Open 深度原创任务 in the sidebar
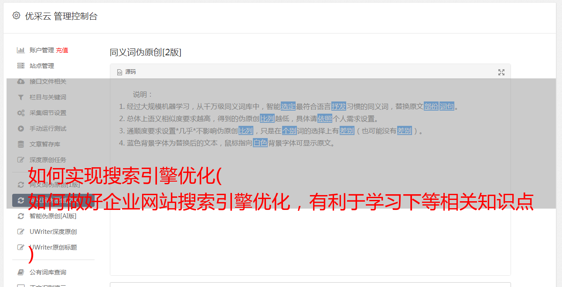This screenshot has width=562, height=287. (48, 160)
